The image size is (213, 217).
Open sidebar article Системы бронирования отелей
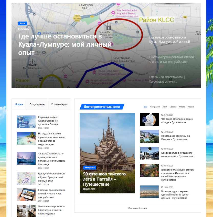click(x=52, y=194)
